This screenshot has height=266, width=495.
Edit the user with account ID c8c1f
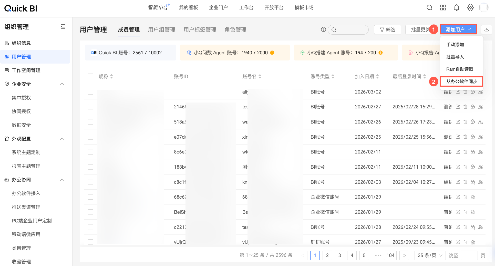coord(458,182)
